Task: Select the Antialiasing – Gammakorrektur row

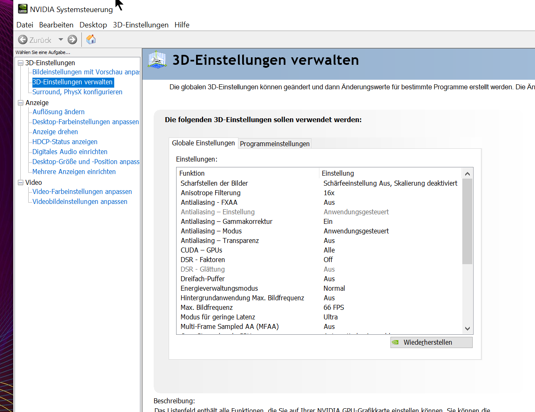Action: (x=319, y=221)
